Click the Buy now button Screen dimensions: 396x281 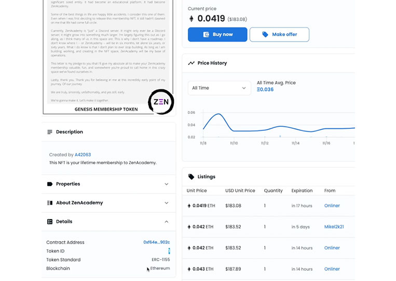pos(217,34)
